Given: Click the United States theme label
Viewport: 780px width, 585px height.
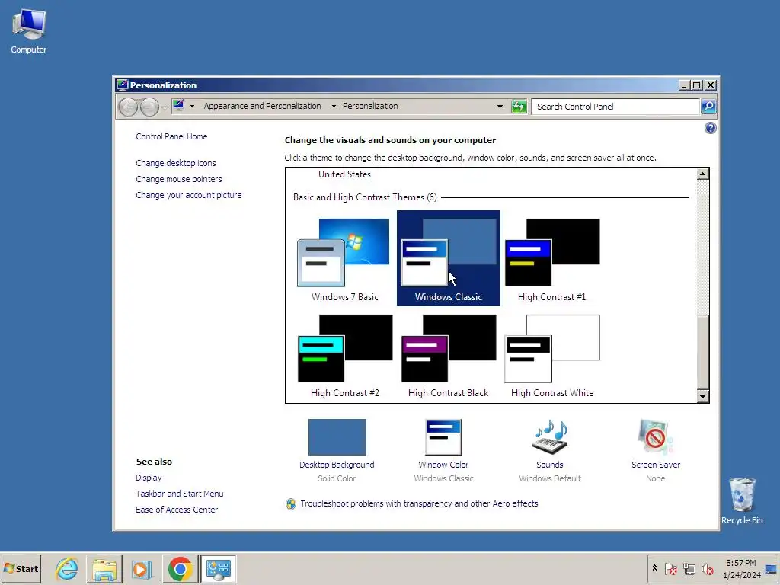Looking at the screenshot, I should (x=344, y=174).
